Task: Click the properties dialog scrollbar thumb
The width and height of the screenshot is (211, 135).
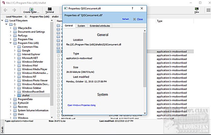Action: (x=145, y=60)
